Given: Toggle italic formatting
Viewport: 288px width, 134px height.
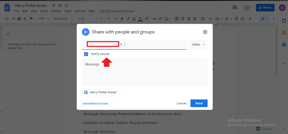Looking at the screenshot, I should coord(128,19).
